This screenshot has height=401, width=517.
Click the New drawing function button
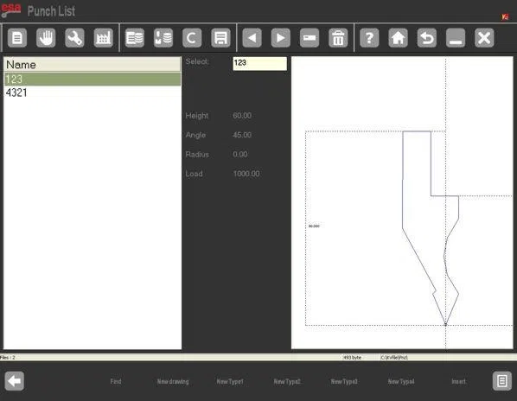click(173, 382)
